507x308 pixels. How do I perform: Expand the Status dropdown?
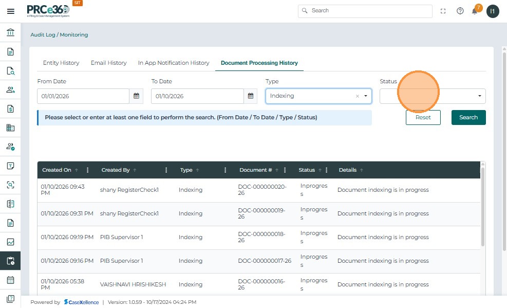[x=479, y=96]
